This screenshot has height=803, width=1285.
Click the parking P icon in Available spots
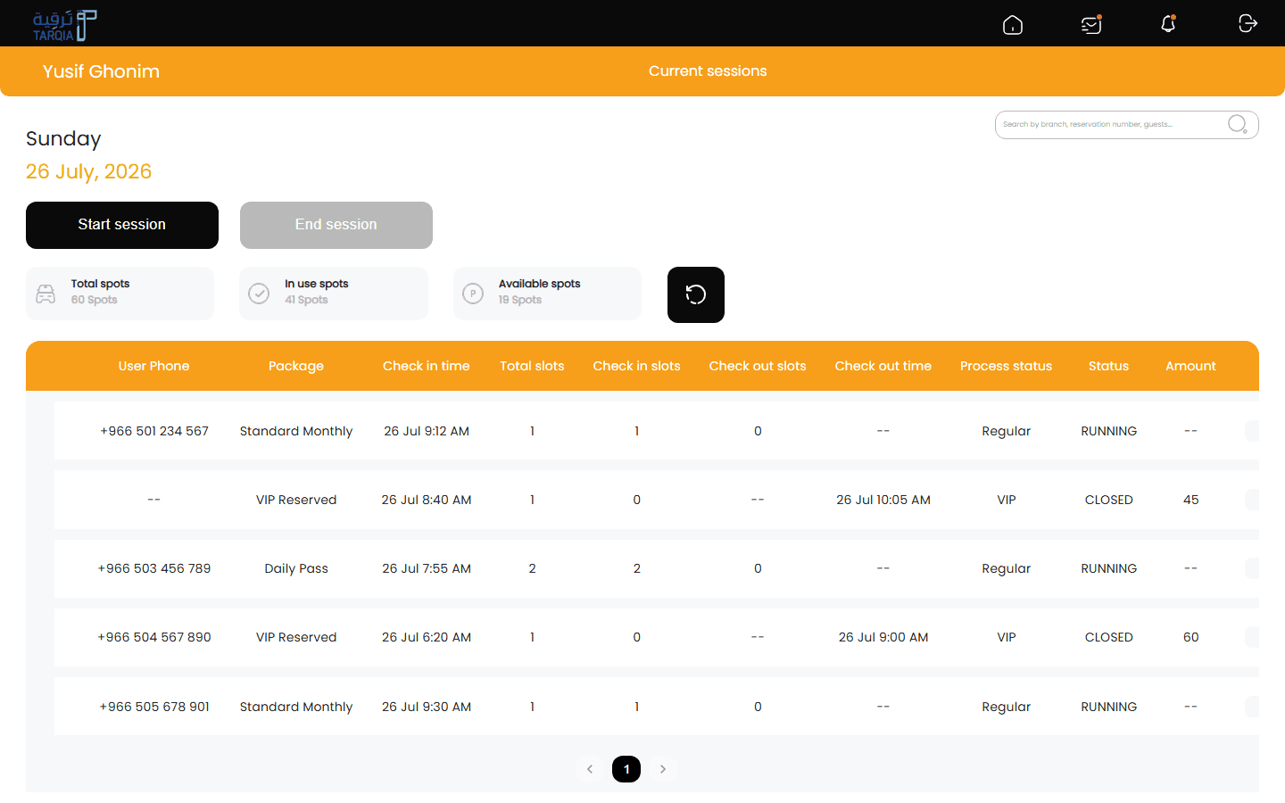coord(473,294)
